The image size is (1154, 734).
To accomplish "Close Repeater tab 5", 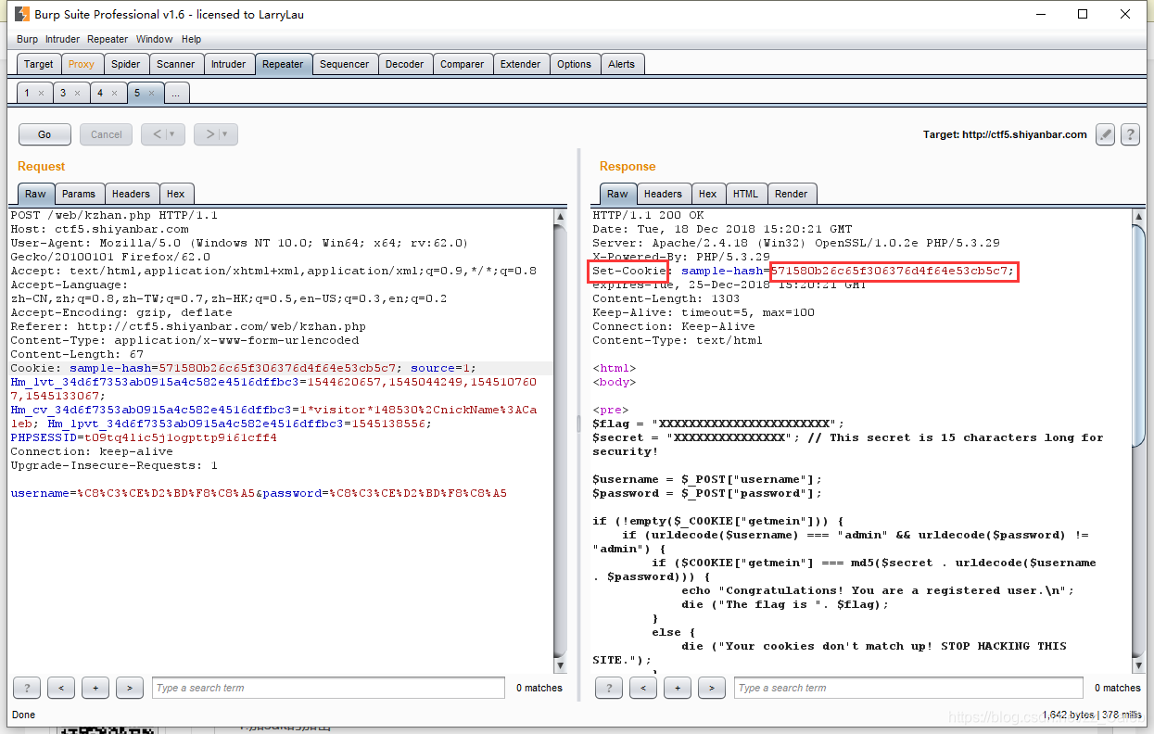I will (151, 94).
